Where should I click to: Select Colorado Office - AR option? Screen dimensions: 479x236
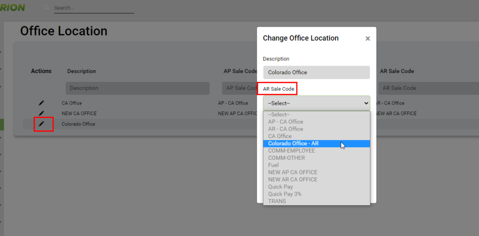pos(317,143)
